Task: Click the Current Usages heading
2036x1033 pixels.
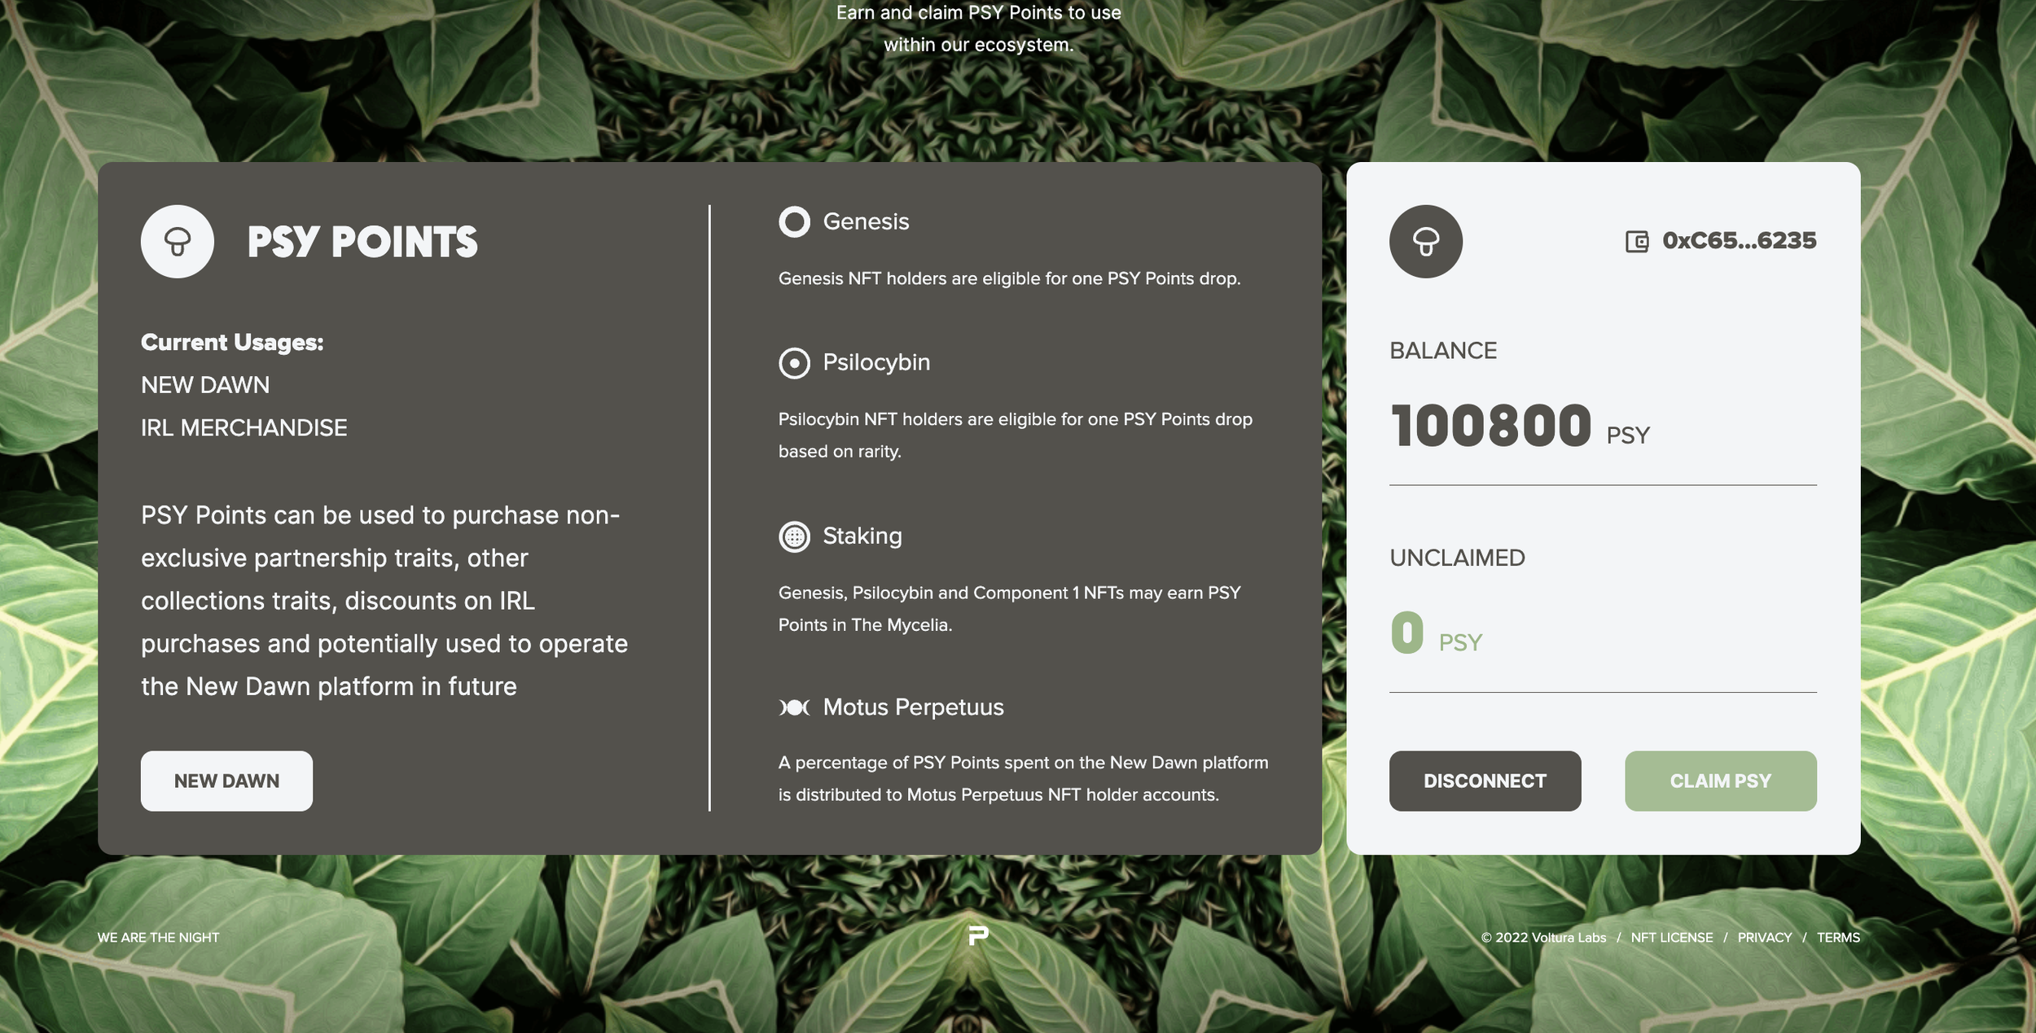Action: (x=232, y=342)
